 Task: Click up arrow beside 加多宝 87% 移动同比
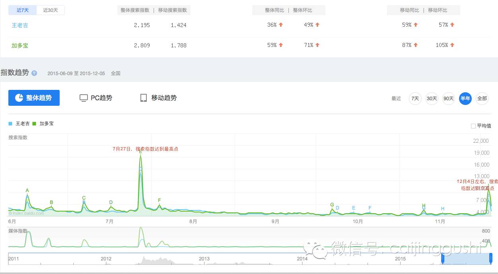point(416,45)
